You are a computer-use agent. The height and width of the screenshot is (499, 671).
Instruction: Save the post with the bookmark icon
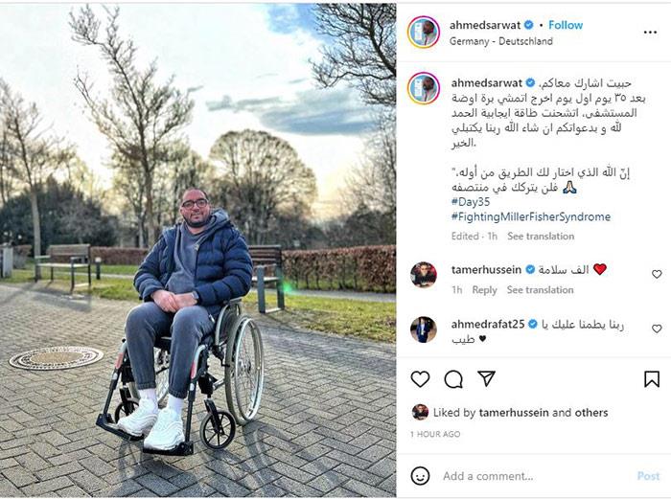pyautogui.click(x=651, y=379)
